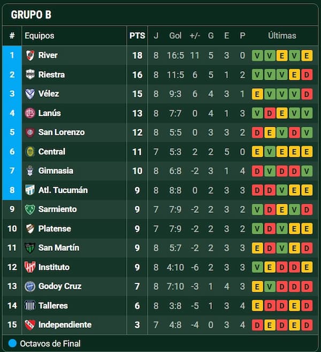
Task: Click the blue Octavos de Final legend dot
Action: pyautogui.click(x=12, y=343)
